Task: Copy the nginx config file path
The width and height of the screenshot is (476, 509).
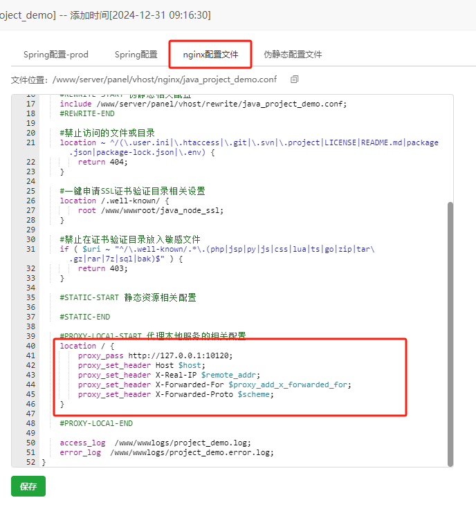Action: point(295,80)
